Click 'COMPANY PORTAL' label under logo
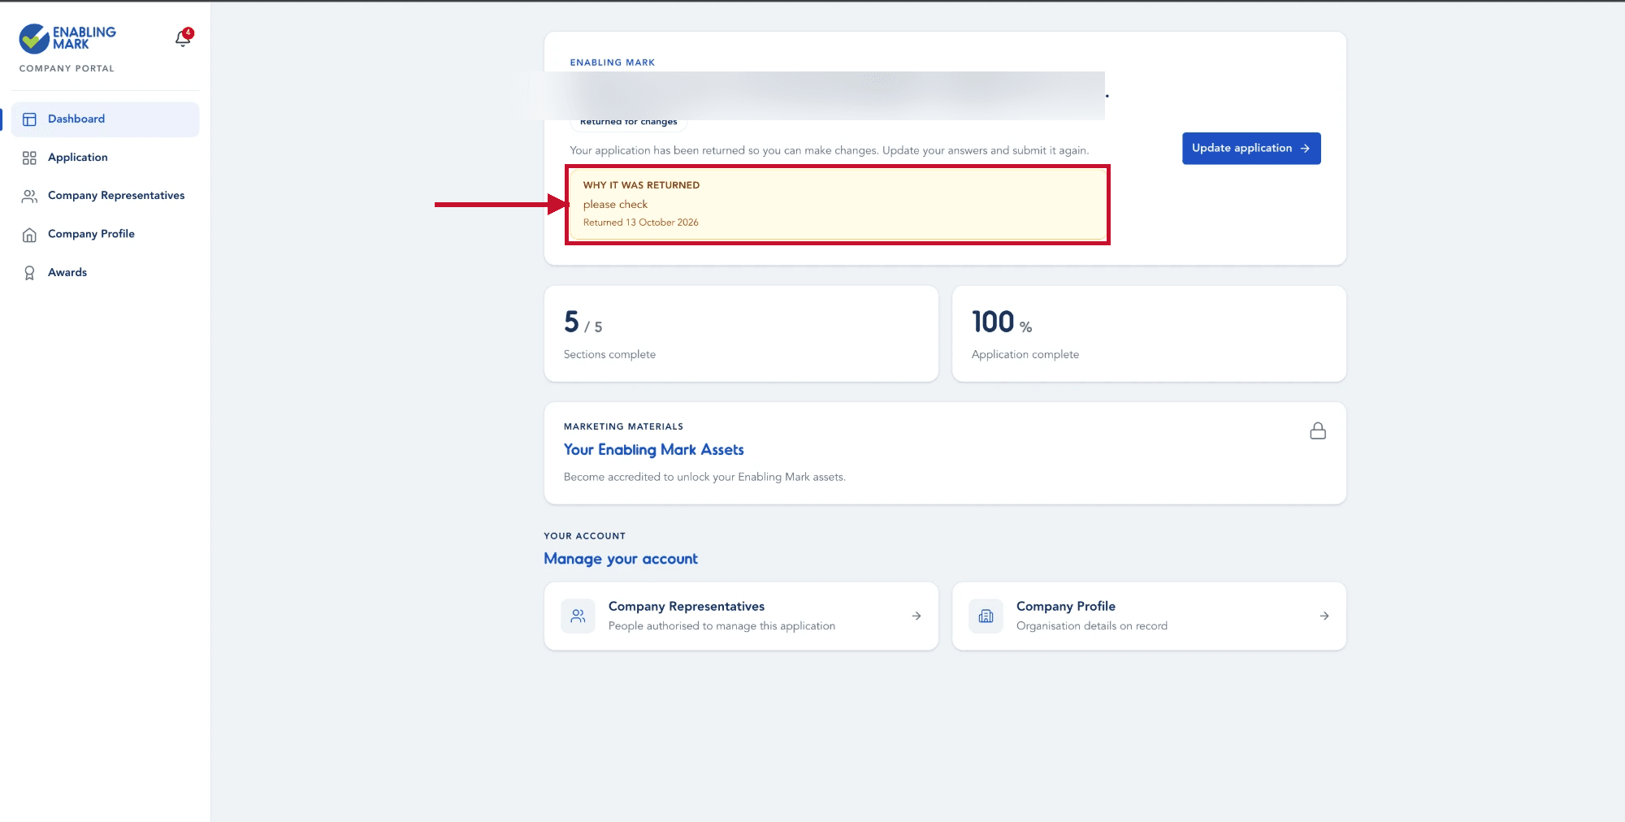 click(67, 68)
